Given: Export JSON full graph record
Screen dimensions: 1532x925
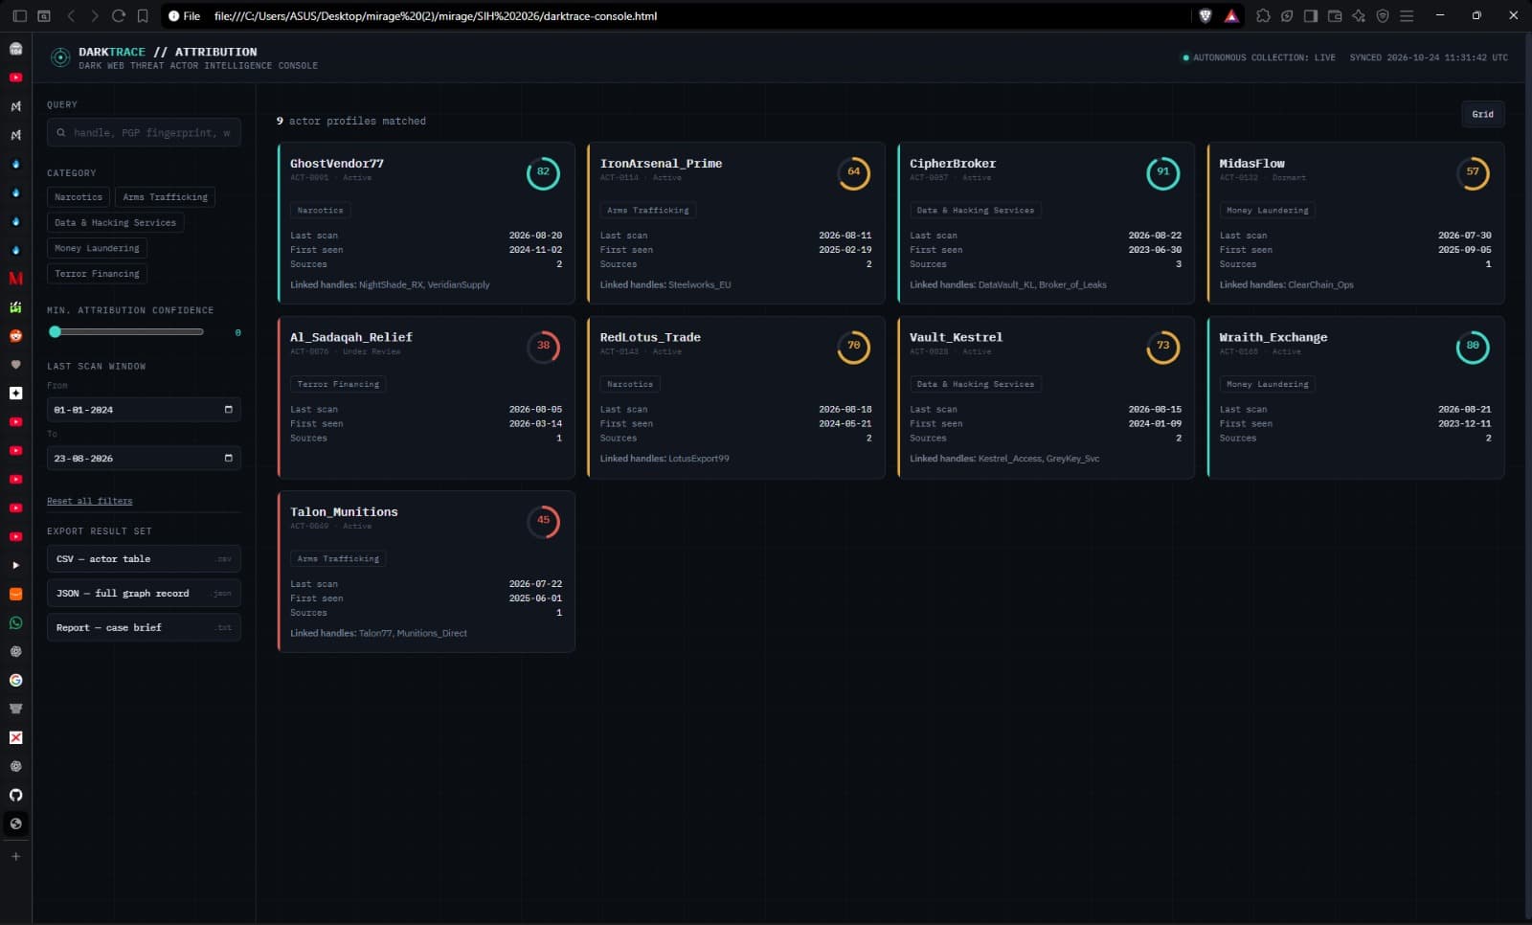Looking at the screenshot, I should click(144, 593).
